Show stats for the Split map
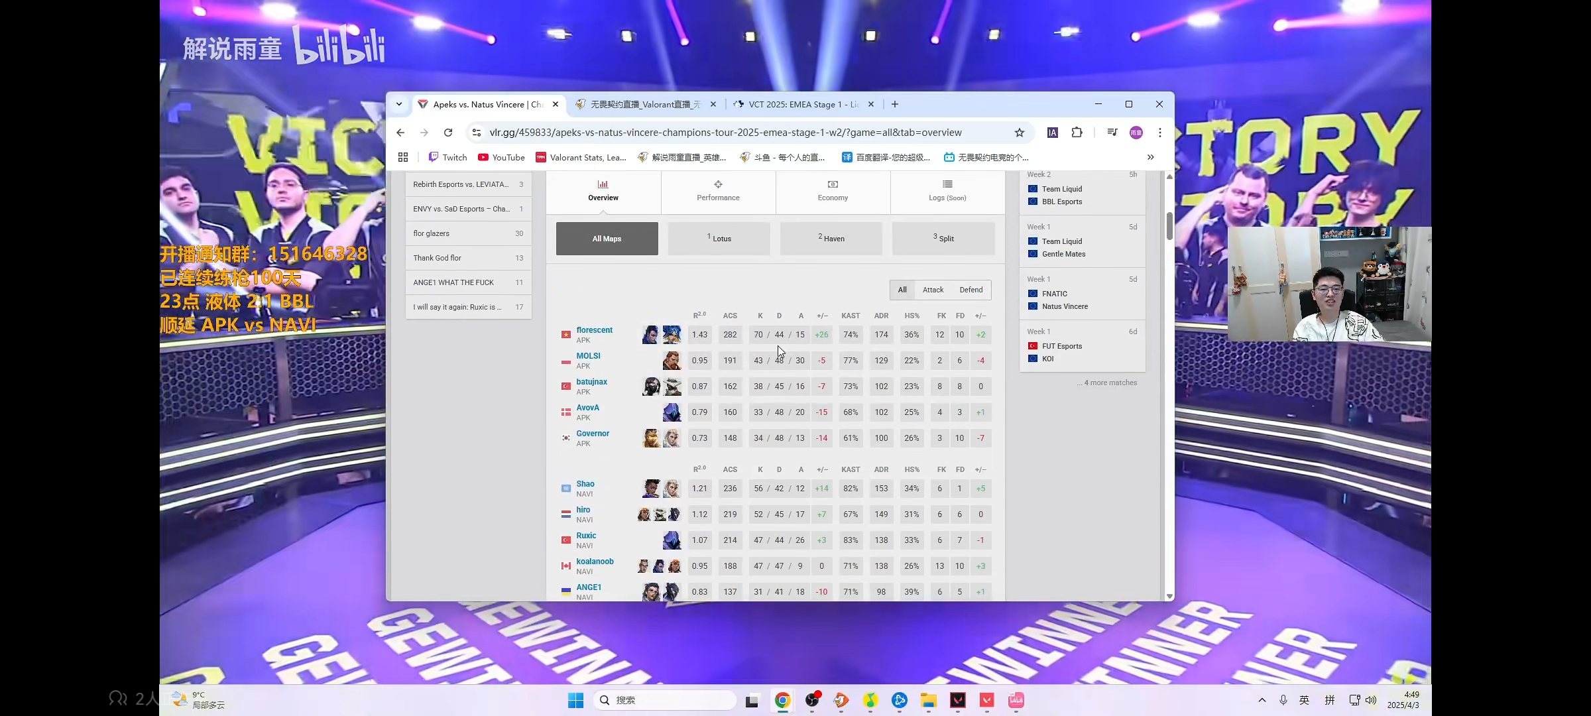The width and height of the screenshot is (1591, 716). pos(943,239)
